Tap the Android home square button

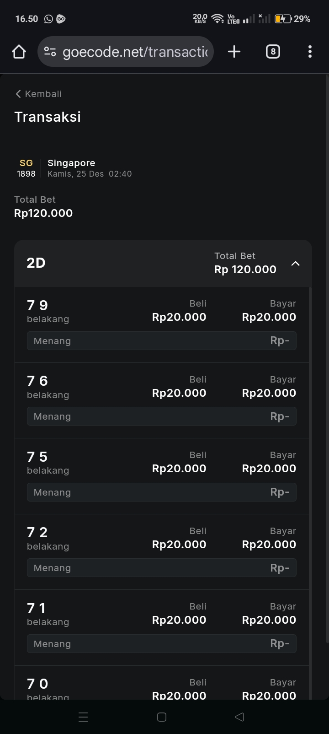[162, 717]
